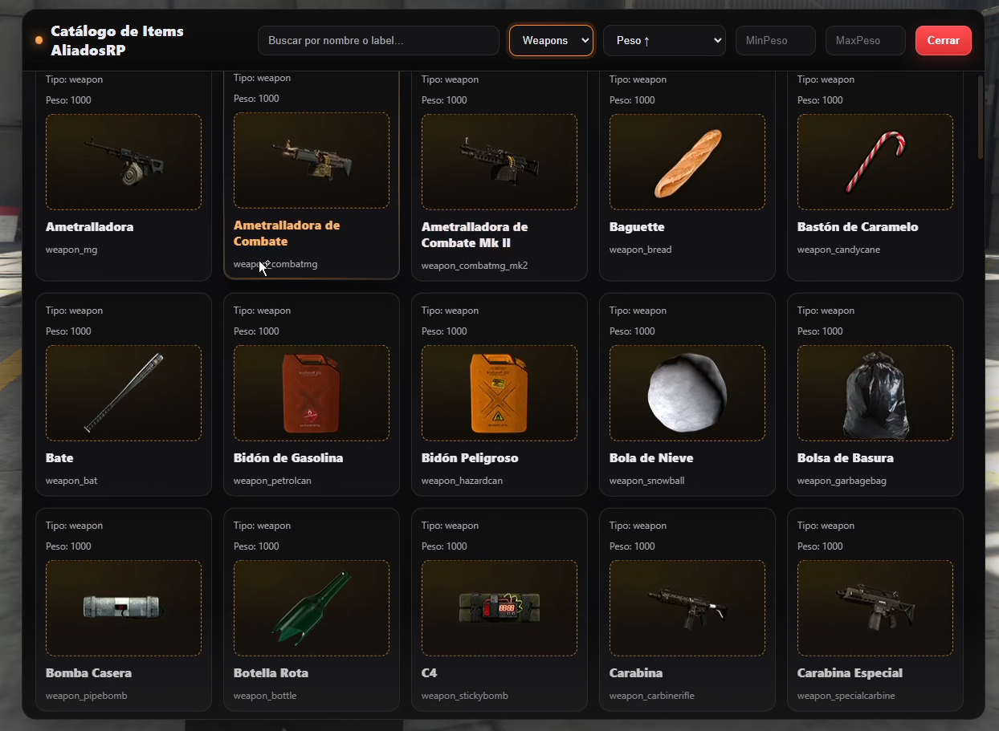Select the C4 sticky bomb image

(x=499, y=607)
